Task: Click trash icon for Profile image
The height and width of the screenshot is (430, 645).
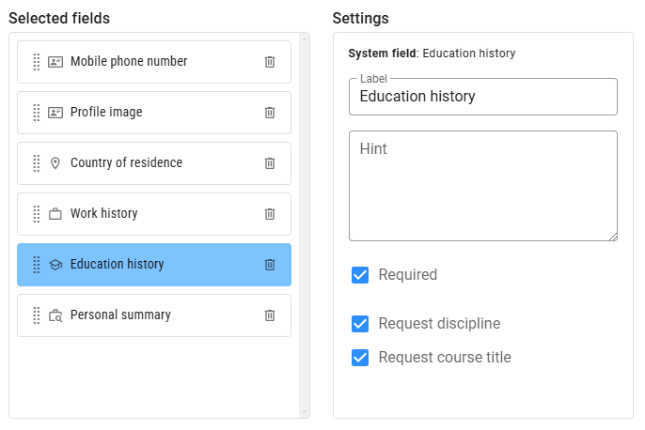Action: pyautogui.click(x=270, y=113)
